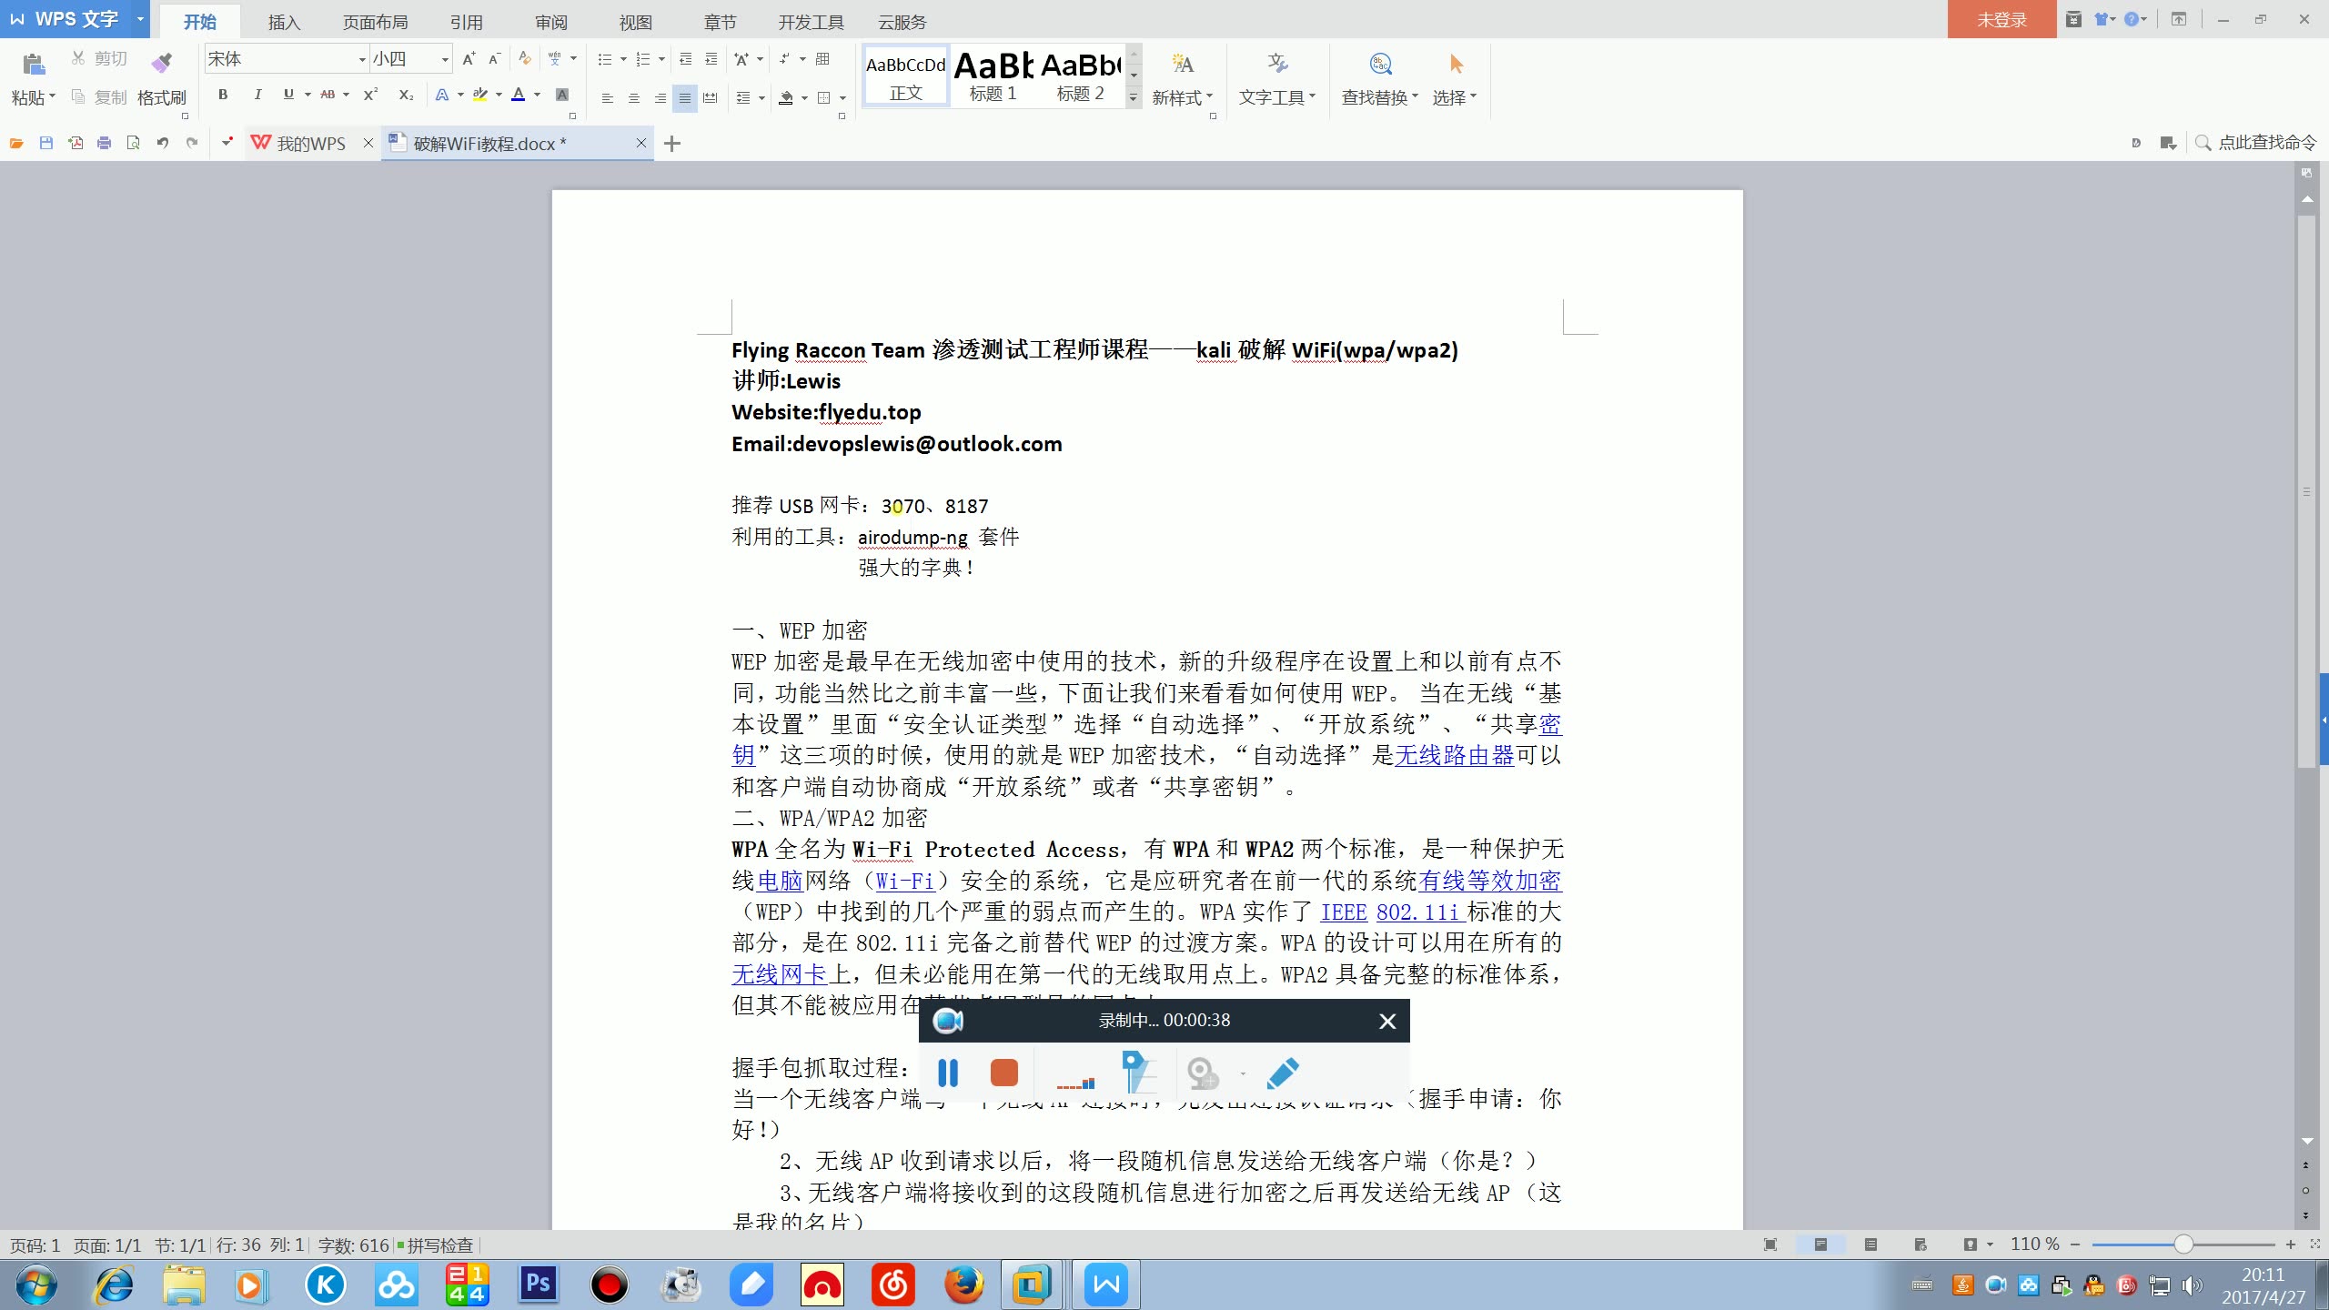The height and width of the screenshot is (1310, 2329).
Task: Align text to the right
Action: [x=660, y=97]
